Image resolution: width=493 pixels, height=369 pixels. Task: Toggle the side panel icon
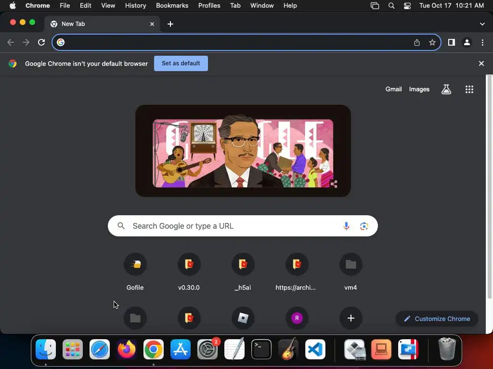coord(452,42)
